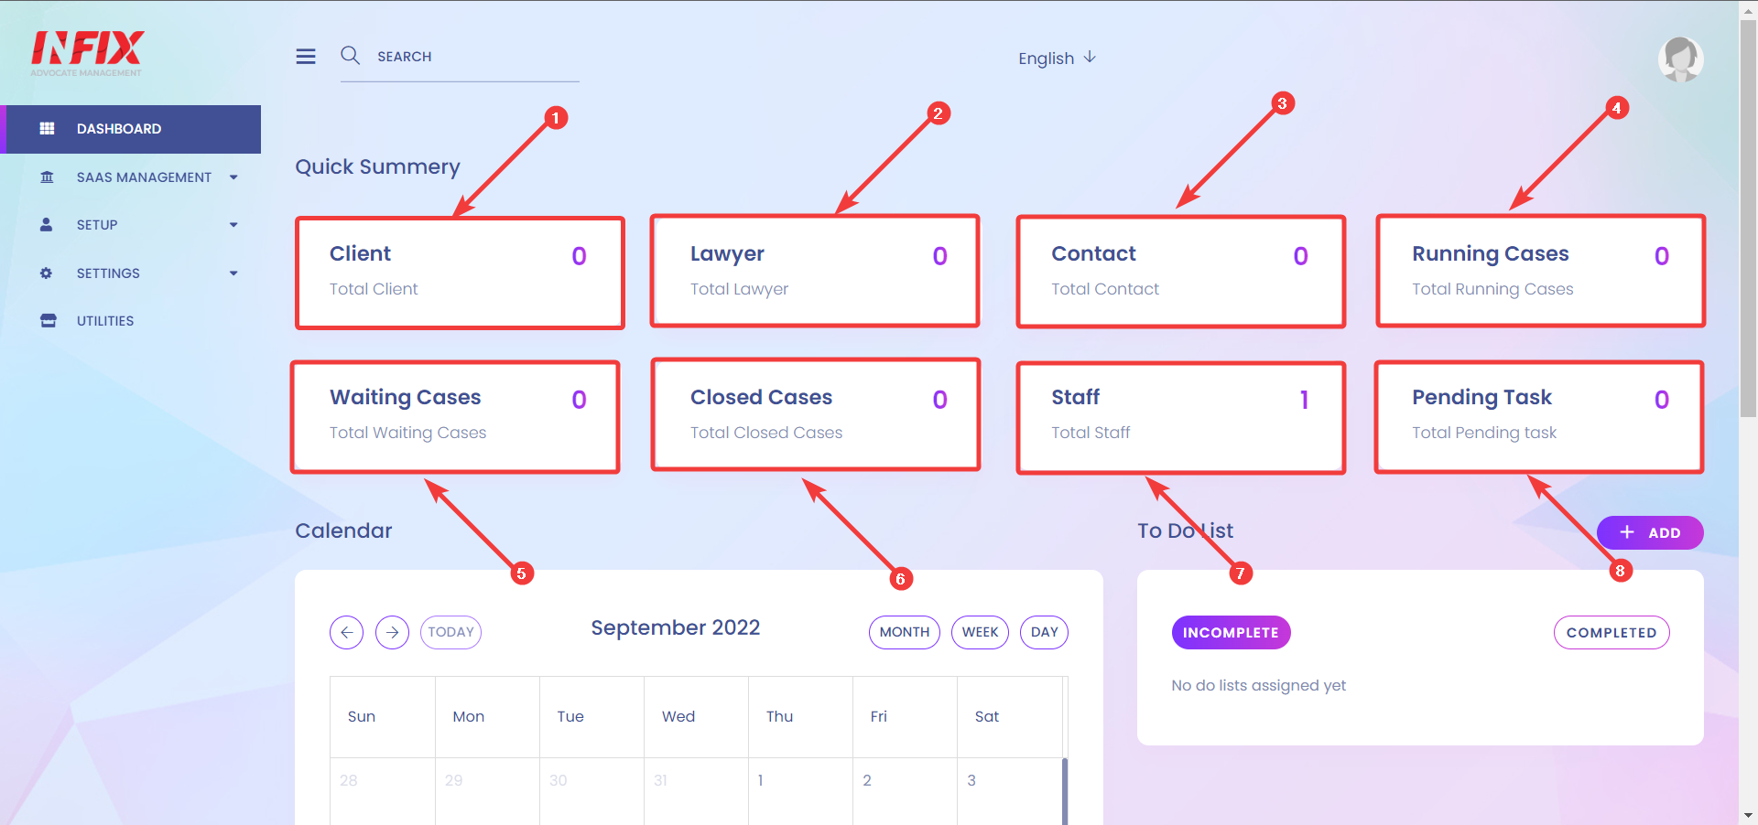Switch calendar to Day view
The image size is (1758, 825).
coord(1044,632)
